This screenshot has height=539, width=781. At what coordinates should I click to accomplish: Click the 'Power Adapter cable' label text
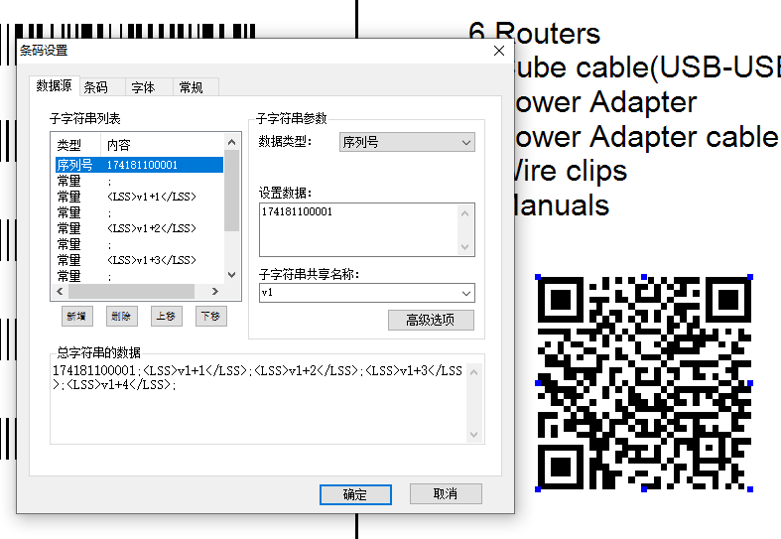(x=646, y=137)
